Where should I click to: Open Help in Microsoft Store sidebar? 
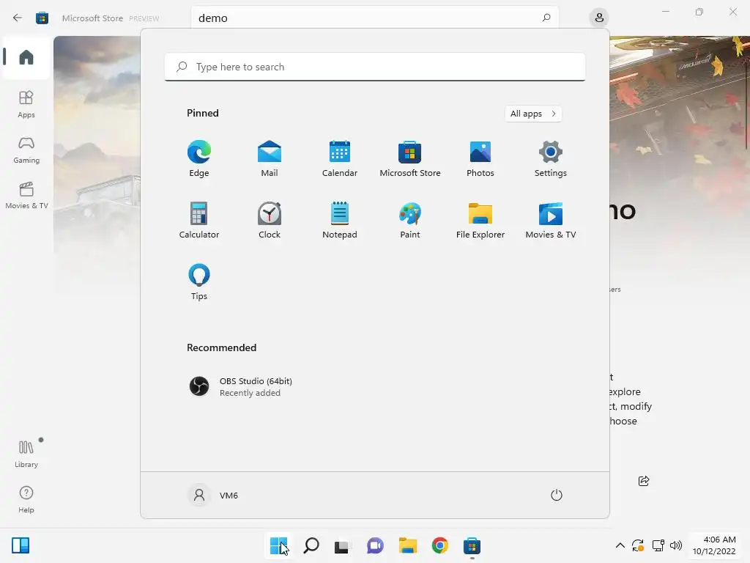click(26, 499)
